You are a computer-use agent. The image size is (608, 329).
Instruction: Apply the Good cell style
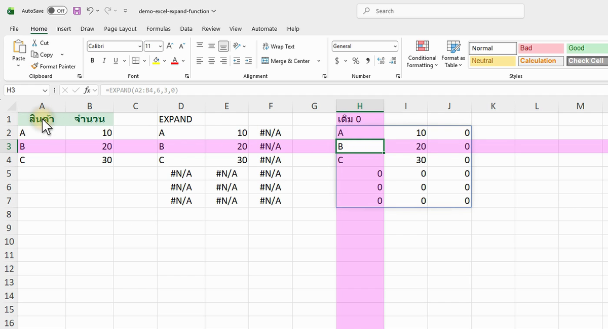click(587, 48)
